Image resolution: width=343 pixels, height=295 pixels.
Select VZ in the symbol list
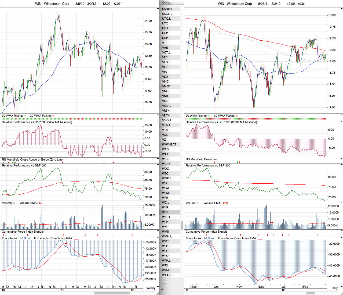click(164, 140)
